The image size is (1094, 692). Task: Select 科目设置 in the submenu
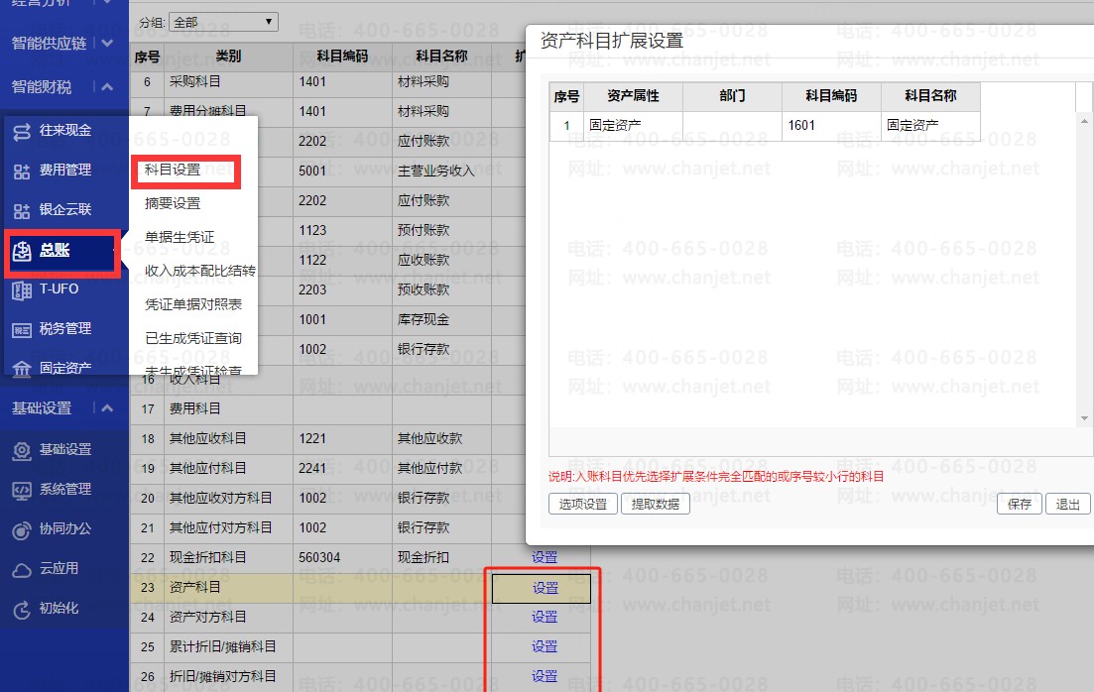pos(173,170)
